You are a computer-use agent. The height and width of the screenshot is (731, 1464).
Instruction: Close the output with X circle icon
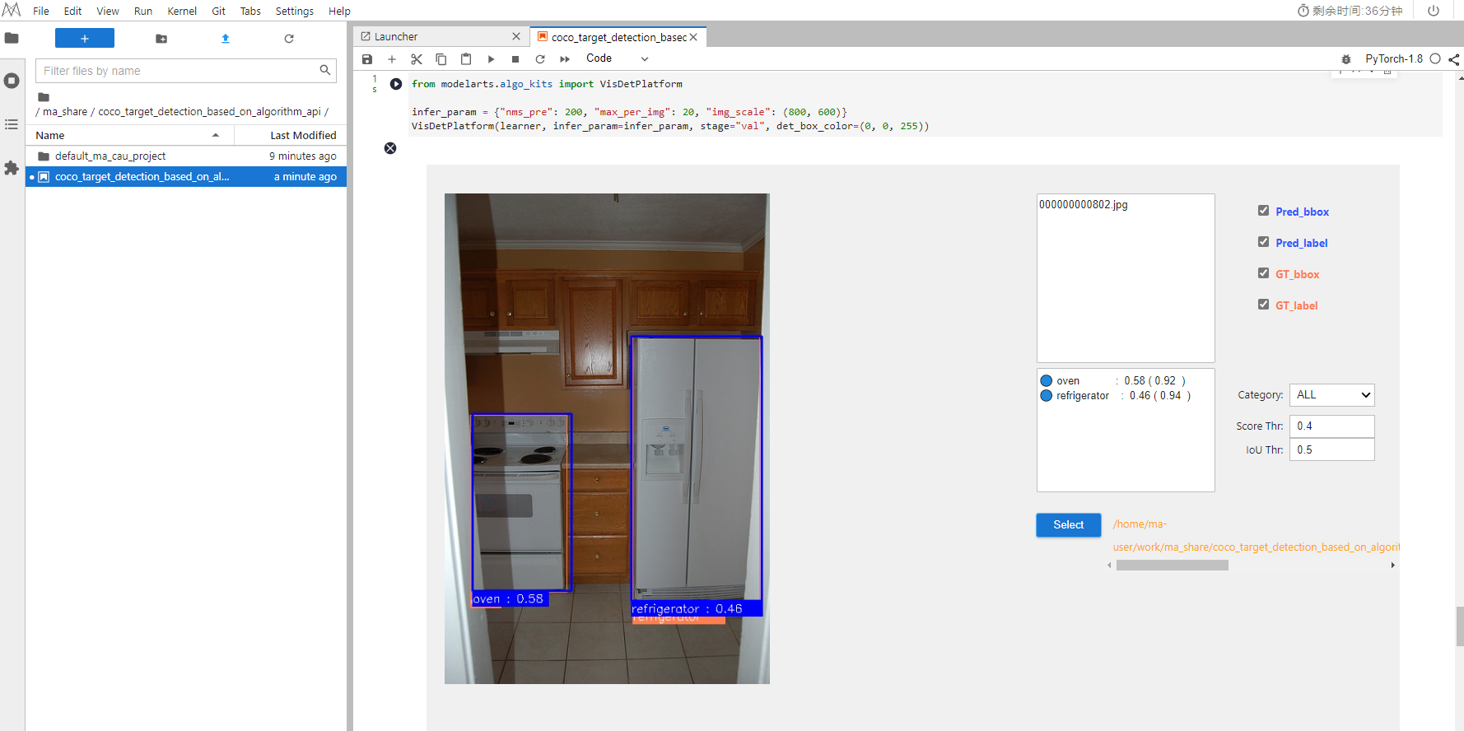coord(390,148)
